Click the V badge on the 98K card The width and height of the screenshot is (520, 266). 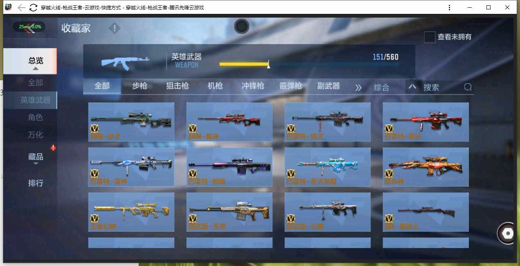[389, 219]
